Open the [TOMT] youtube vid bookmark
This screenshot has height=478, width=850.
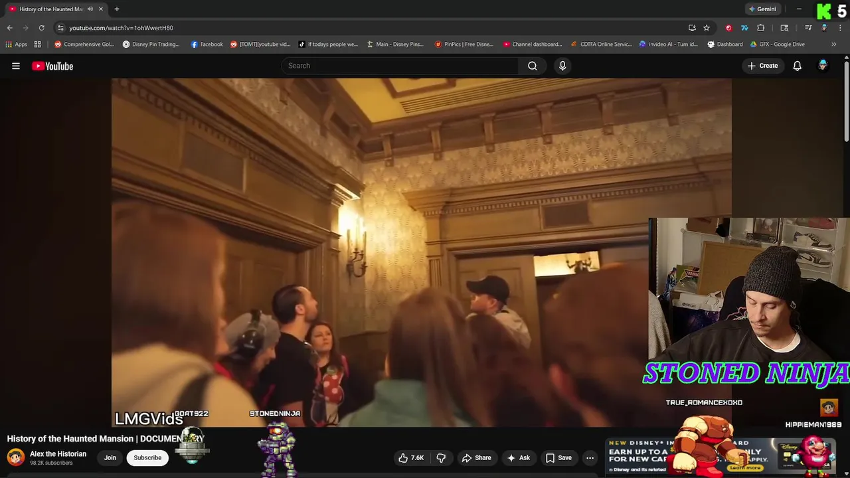click(260, 44)
